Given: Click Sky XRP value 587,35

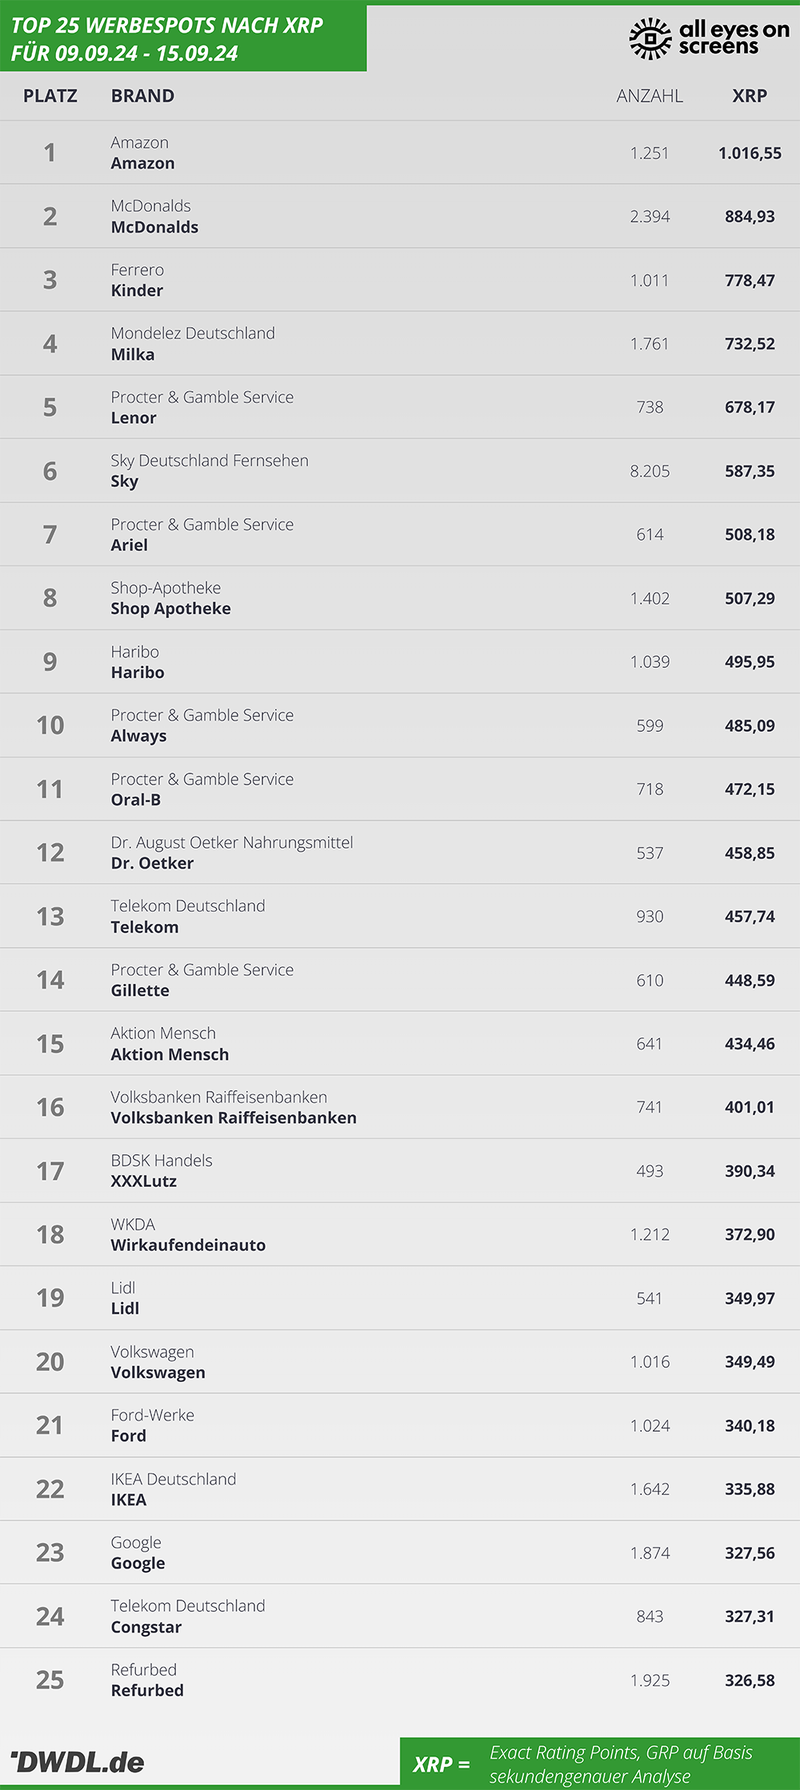Looking at the screenshot, I should point(750,471).
